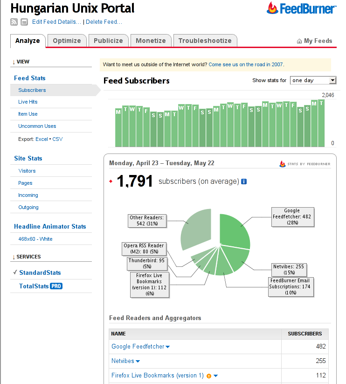The image size is (346, 384).
Task: Click Google Feedfetcher name in table
Action: [138, 346]
